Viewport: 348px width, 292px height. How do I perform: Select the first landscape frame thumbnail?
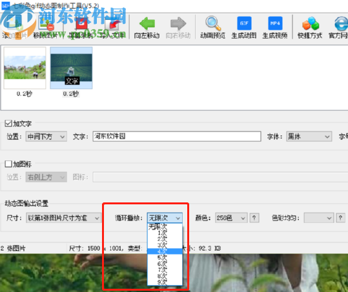25,68
